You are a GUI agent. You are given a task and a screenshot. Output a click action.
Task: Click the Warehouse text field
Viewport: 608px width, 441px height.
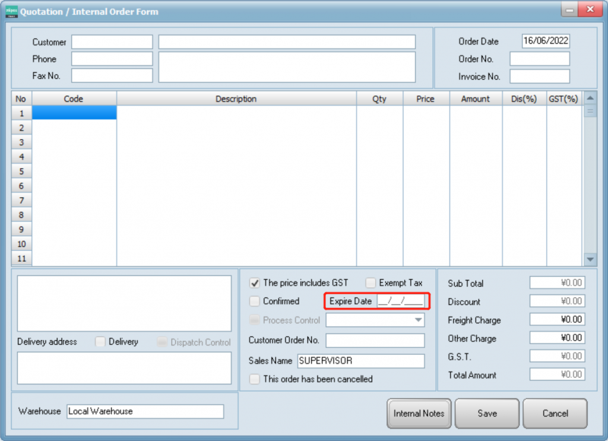pyautogui.click(x=145, y=411)
